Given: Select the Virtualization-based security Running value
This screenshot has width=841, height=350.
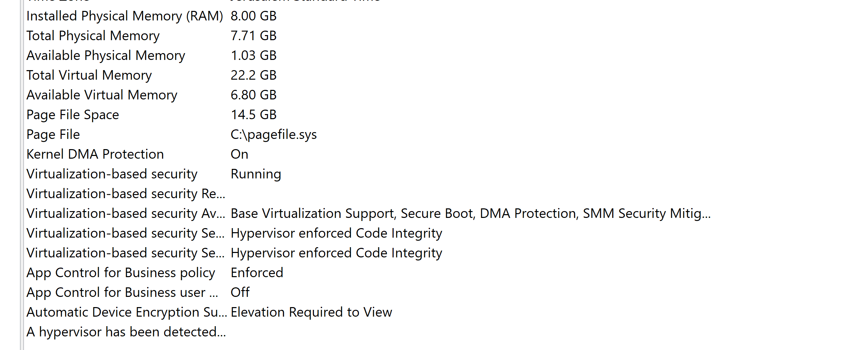Looking at the screenshot, I should point(256,174).
